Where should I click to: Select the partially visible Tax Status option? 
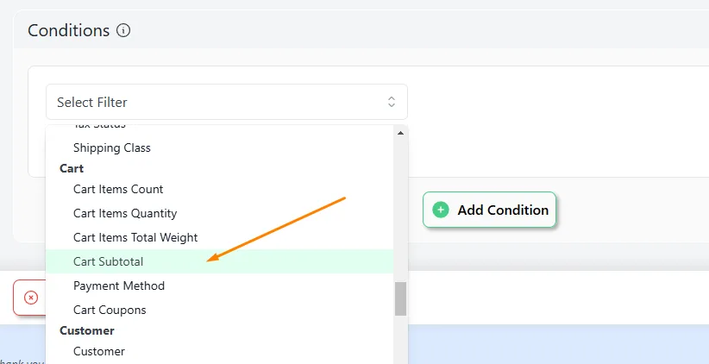219,127
